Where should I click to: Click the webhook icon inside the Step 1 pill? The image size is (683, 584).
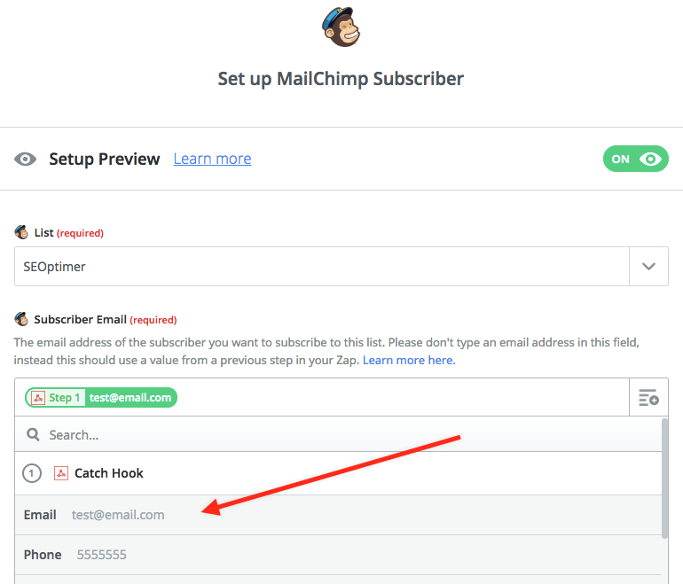point(38,398)
